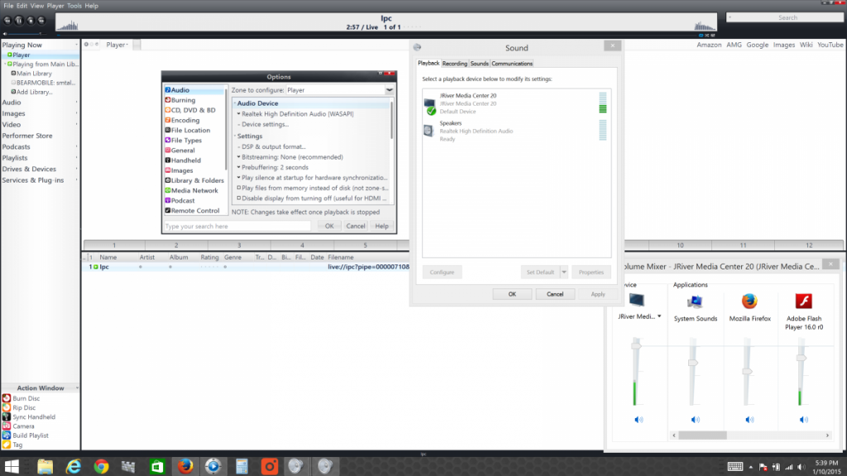Click Help in the Options dialog
The image size is (847, 476).
click(382, 226)
